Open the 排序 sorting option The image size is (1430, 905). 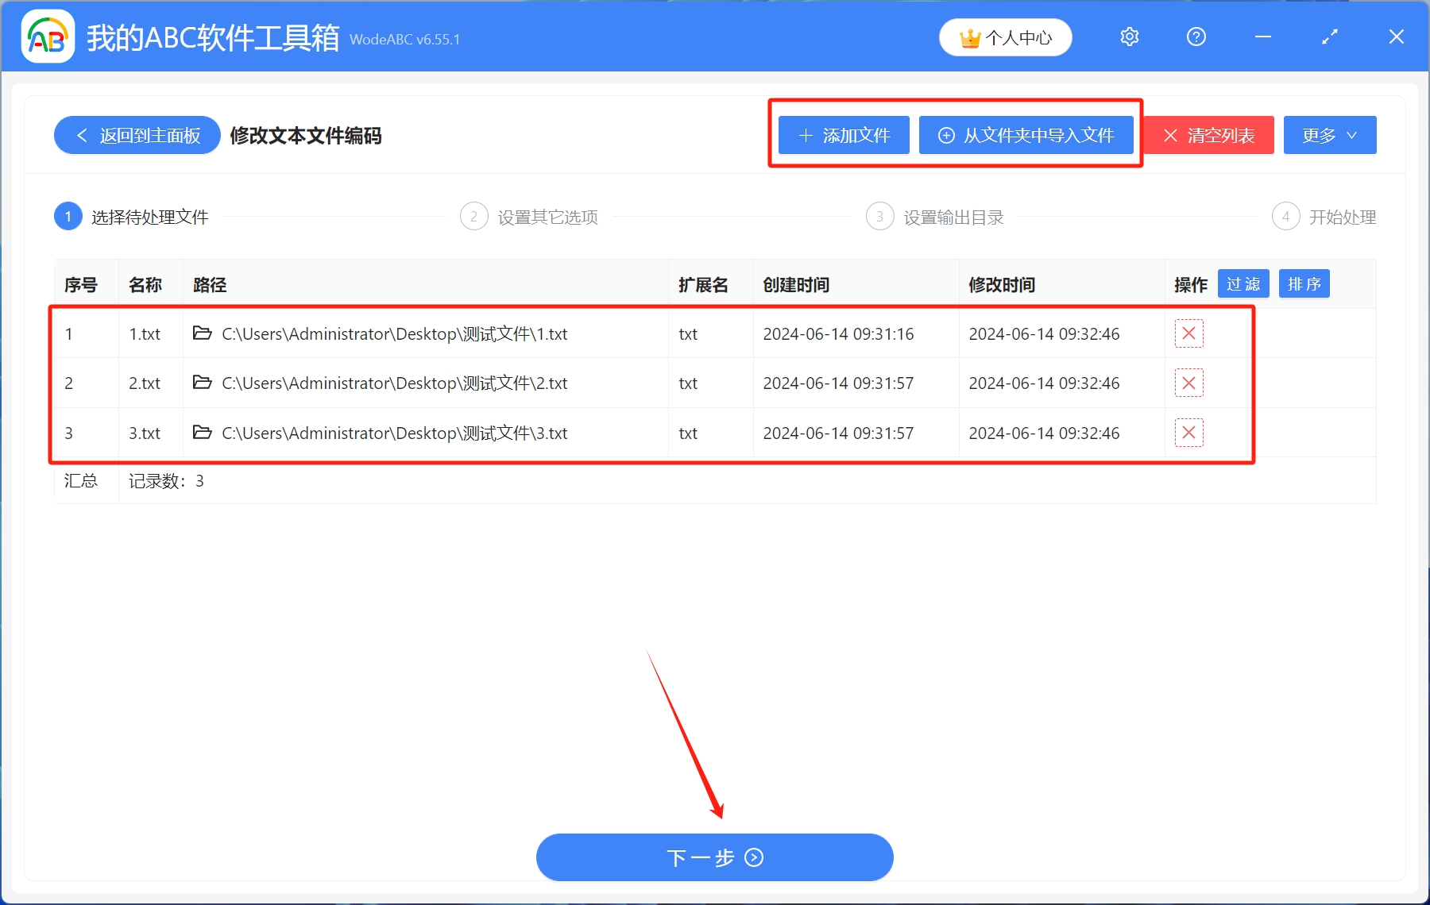[1304, 283]
